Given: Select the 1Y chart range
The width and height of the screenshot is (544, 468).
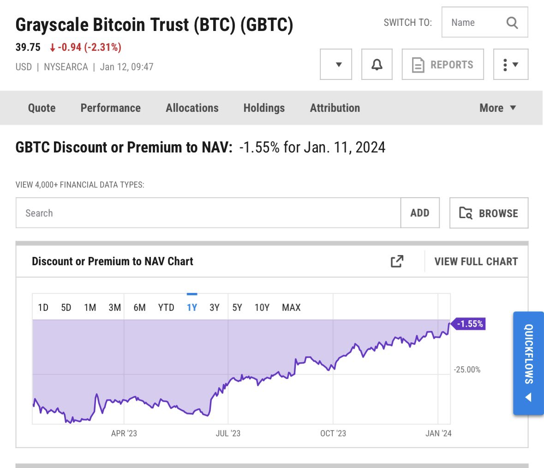Looking at the screenshot, I should 192,308.
